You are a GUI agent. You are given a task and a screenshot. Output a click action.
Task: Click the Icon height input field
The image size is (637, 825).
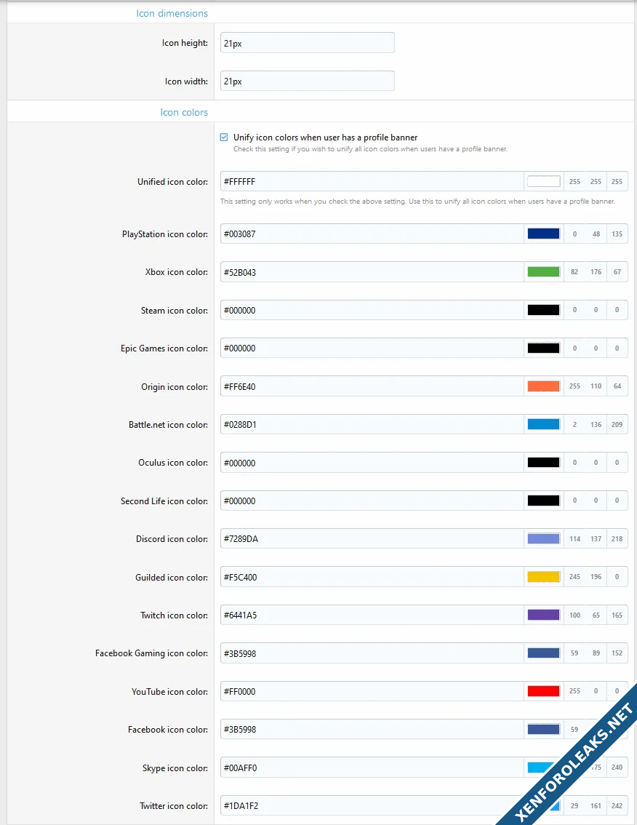point(307,43)
